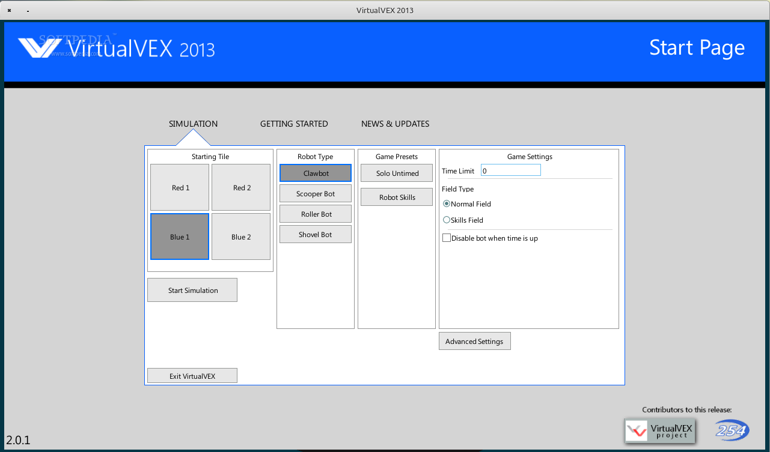770x452 pixels.
Task: Apply the Robot Skills game preset
Action: (397, 197)
